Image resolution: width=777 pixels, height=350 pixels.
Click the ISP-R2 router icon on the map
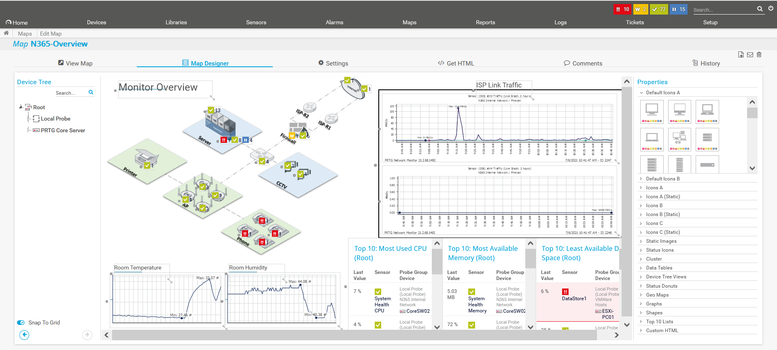[310, 107]
